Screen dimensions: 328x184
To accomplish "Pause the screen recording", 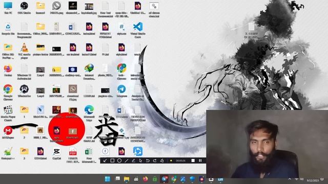I will pyautogui.click(x=200, y=160).
